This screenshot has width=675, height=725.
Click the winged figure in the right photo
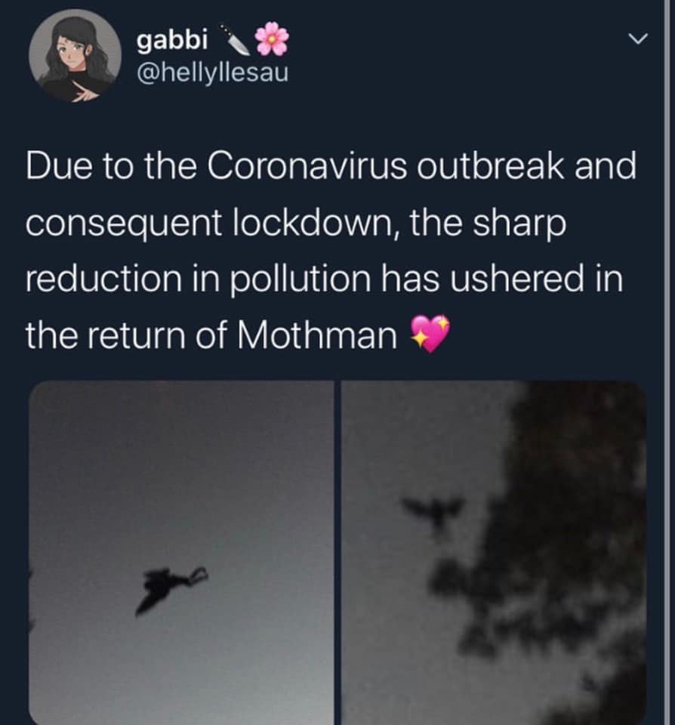[x=433, y=514]
